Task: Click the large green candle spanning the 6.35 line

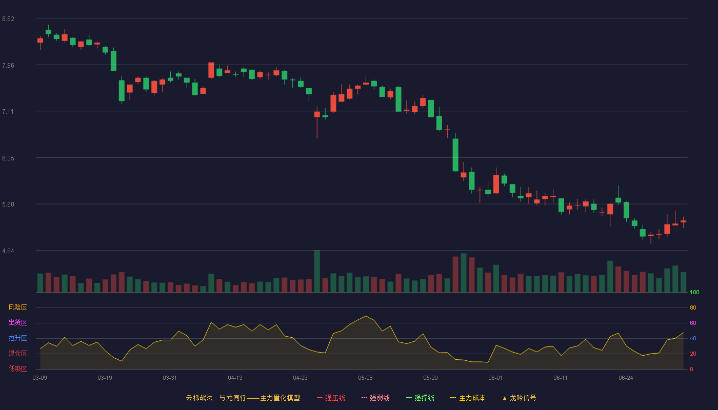Action: pos(455,155)
